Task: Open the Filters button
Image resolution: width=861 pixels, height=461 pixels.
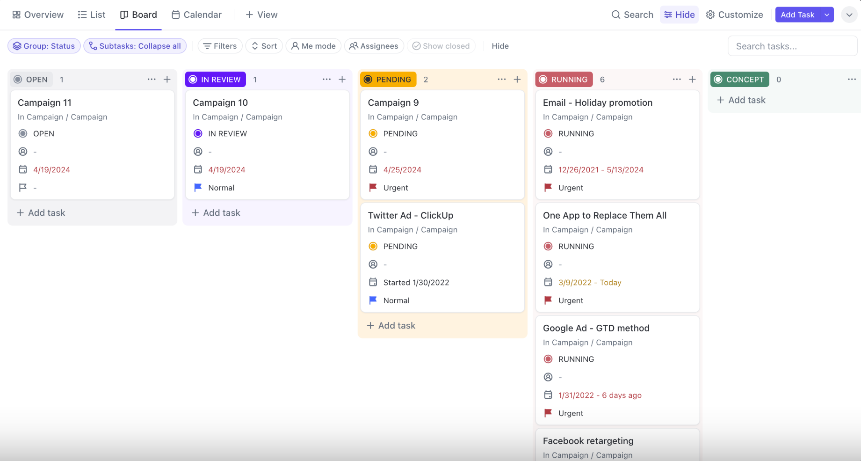Action: [x=220, y=46]
